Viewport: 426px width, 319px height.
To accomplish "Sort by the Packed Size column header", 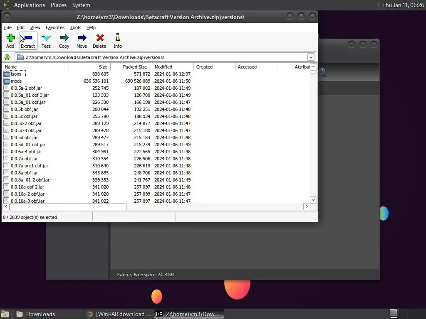I will (131, 67).
